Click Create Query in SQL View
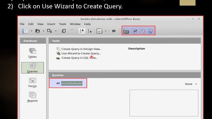The image size is (212, 119). pos(79,58)
